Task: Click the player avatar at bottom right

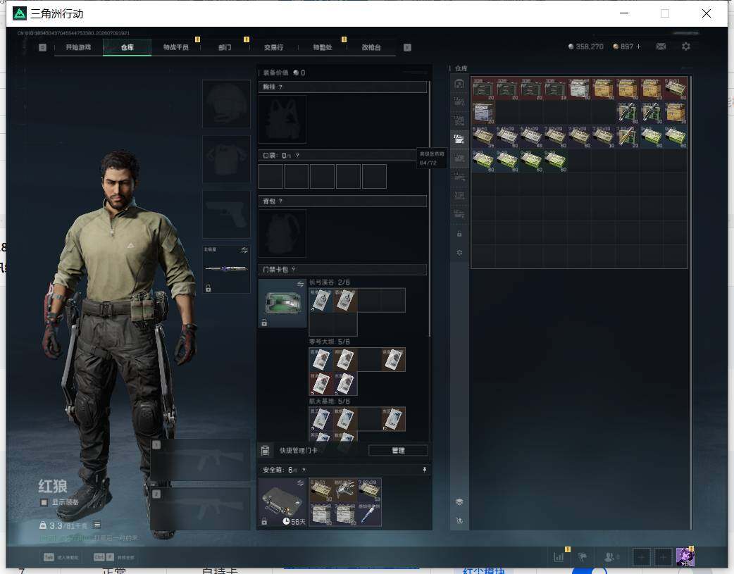Action: coord(685,556)
